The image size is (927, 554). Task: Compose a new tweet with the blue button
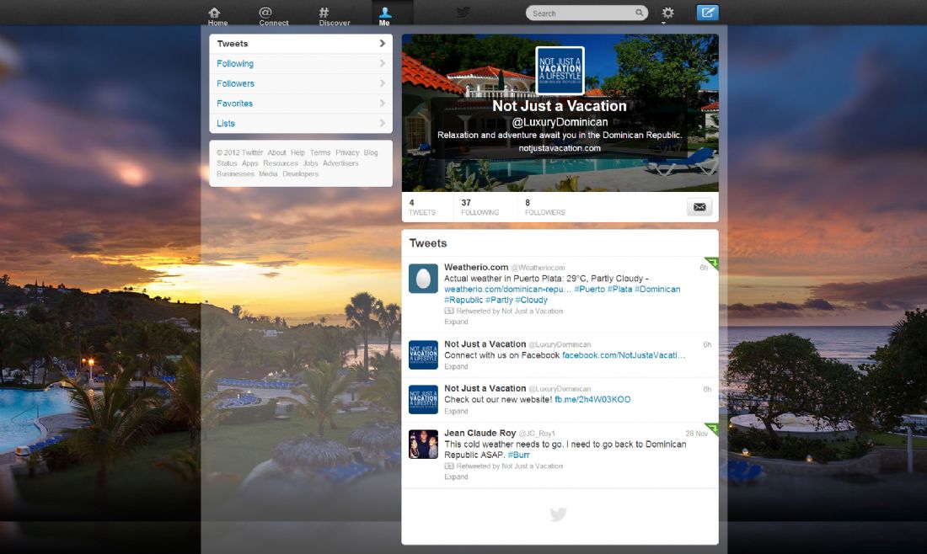click(x=707, y=13)
